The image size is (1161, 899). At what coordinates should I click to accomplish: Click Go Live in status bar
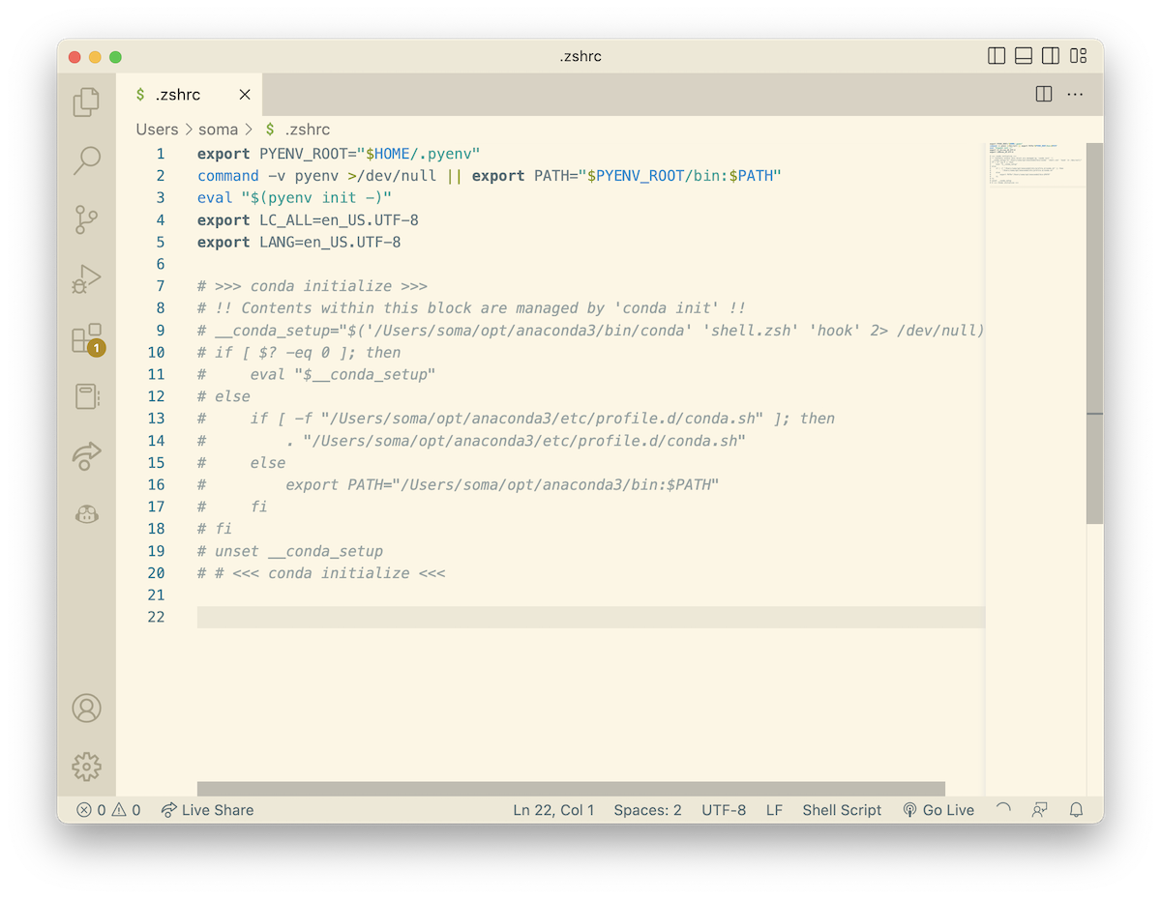pos(938,810)
